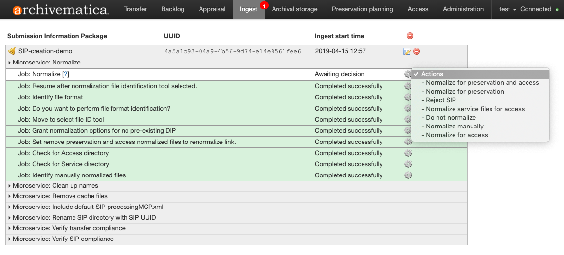Click the red remove icon beside SIP-creation-demo

[417, 51]
